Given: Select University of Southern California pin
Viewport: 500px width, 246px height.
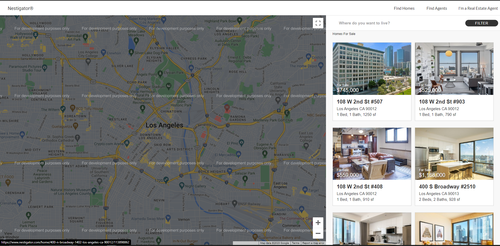Looking at the screenshot, I should click(x=99, y=181).
